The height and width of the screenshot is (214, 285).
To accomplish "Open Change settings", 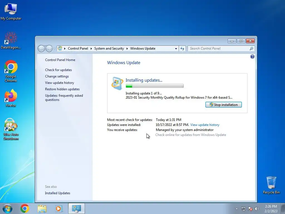I will 57,76.
